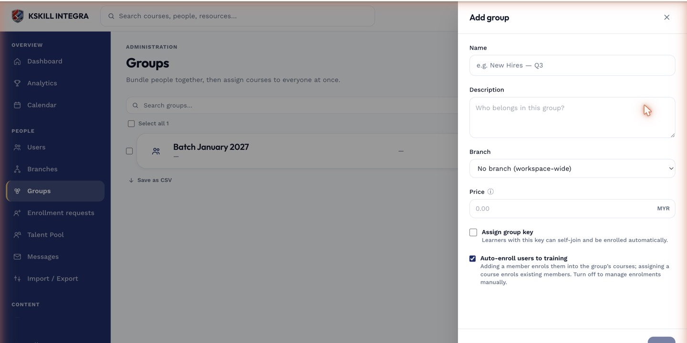
Task: Click the Analytics trophy icon
Action: (17, 83)
